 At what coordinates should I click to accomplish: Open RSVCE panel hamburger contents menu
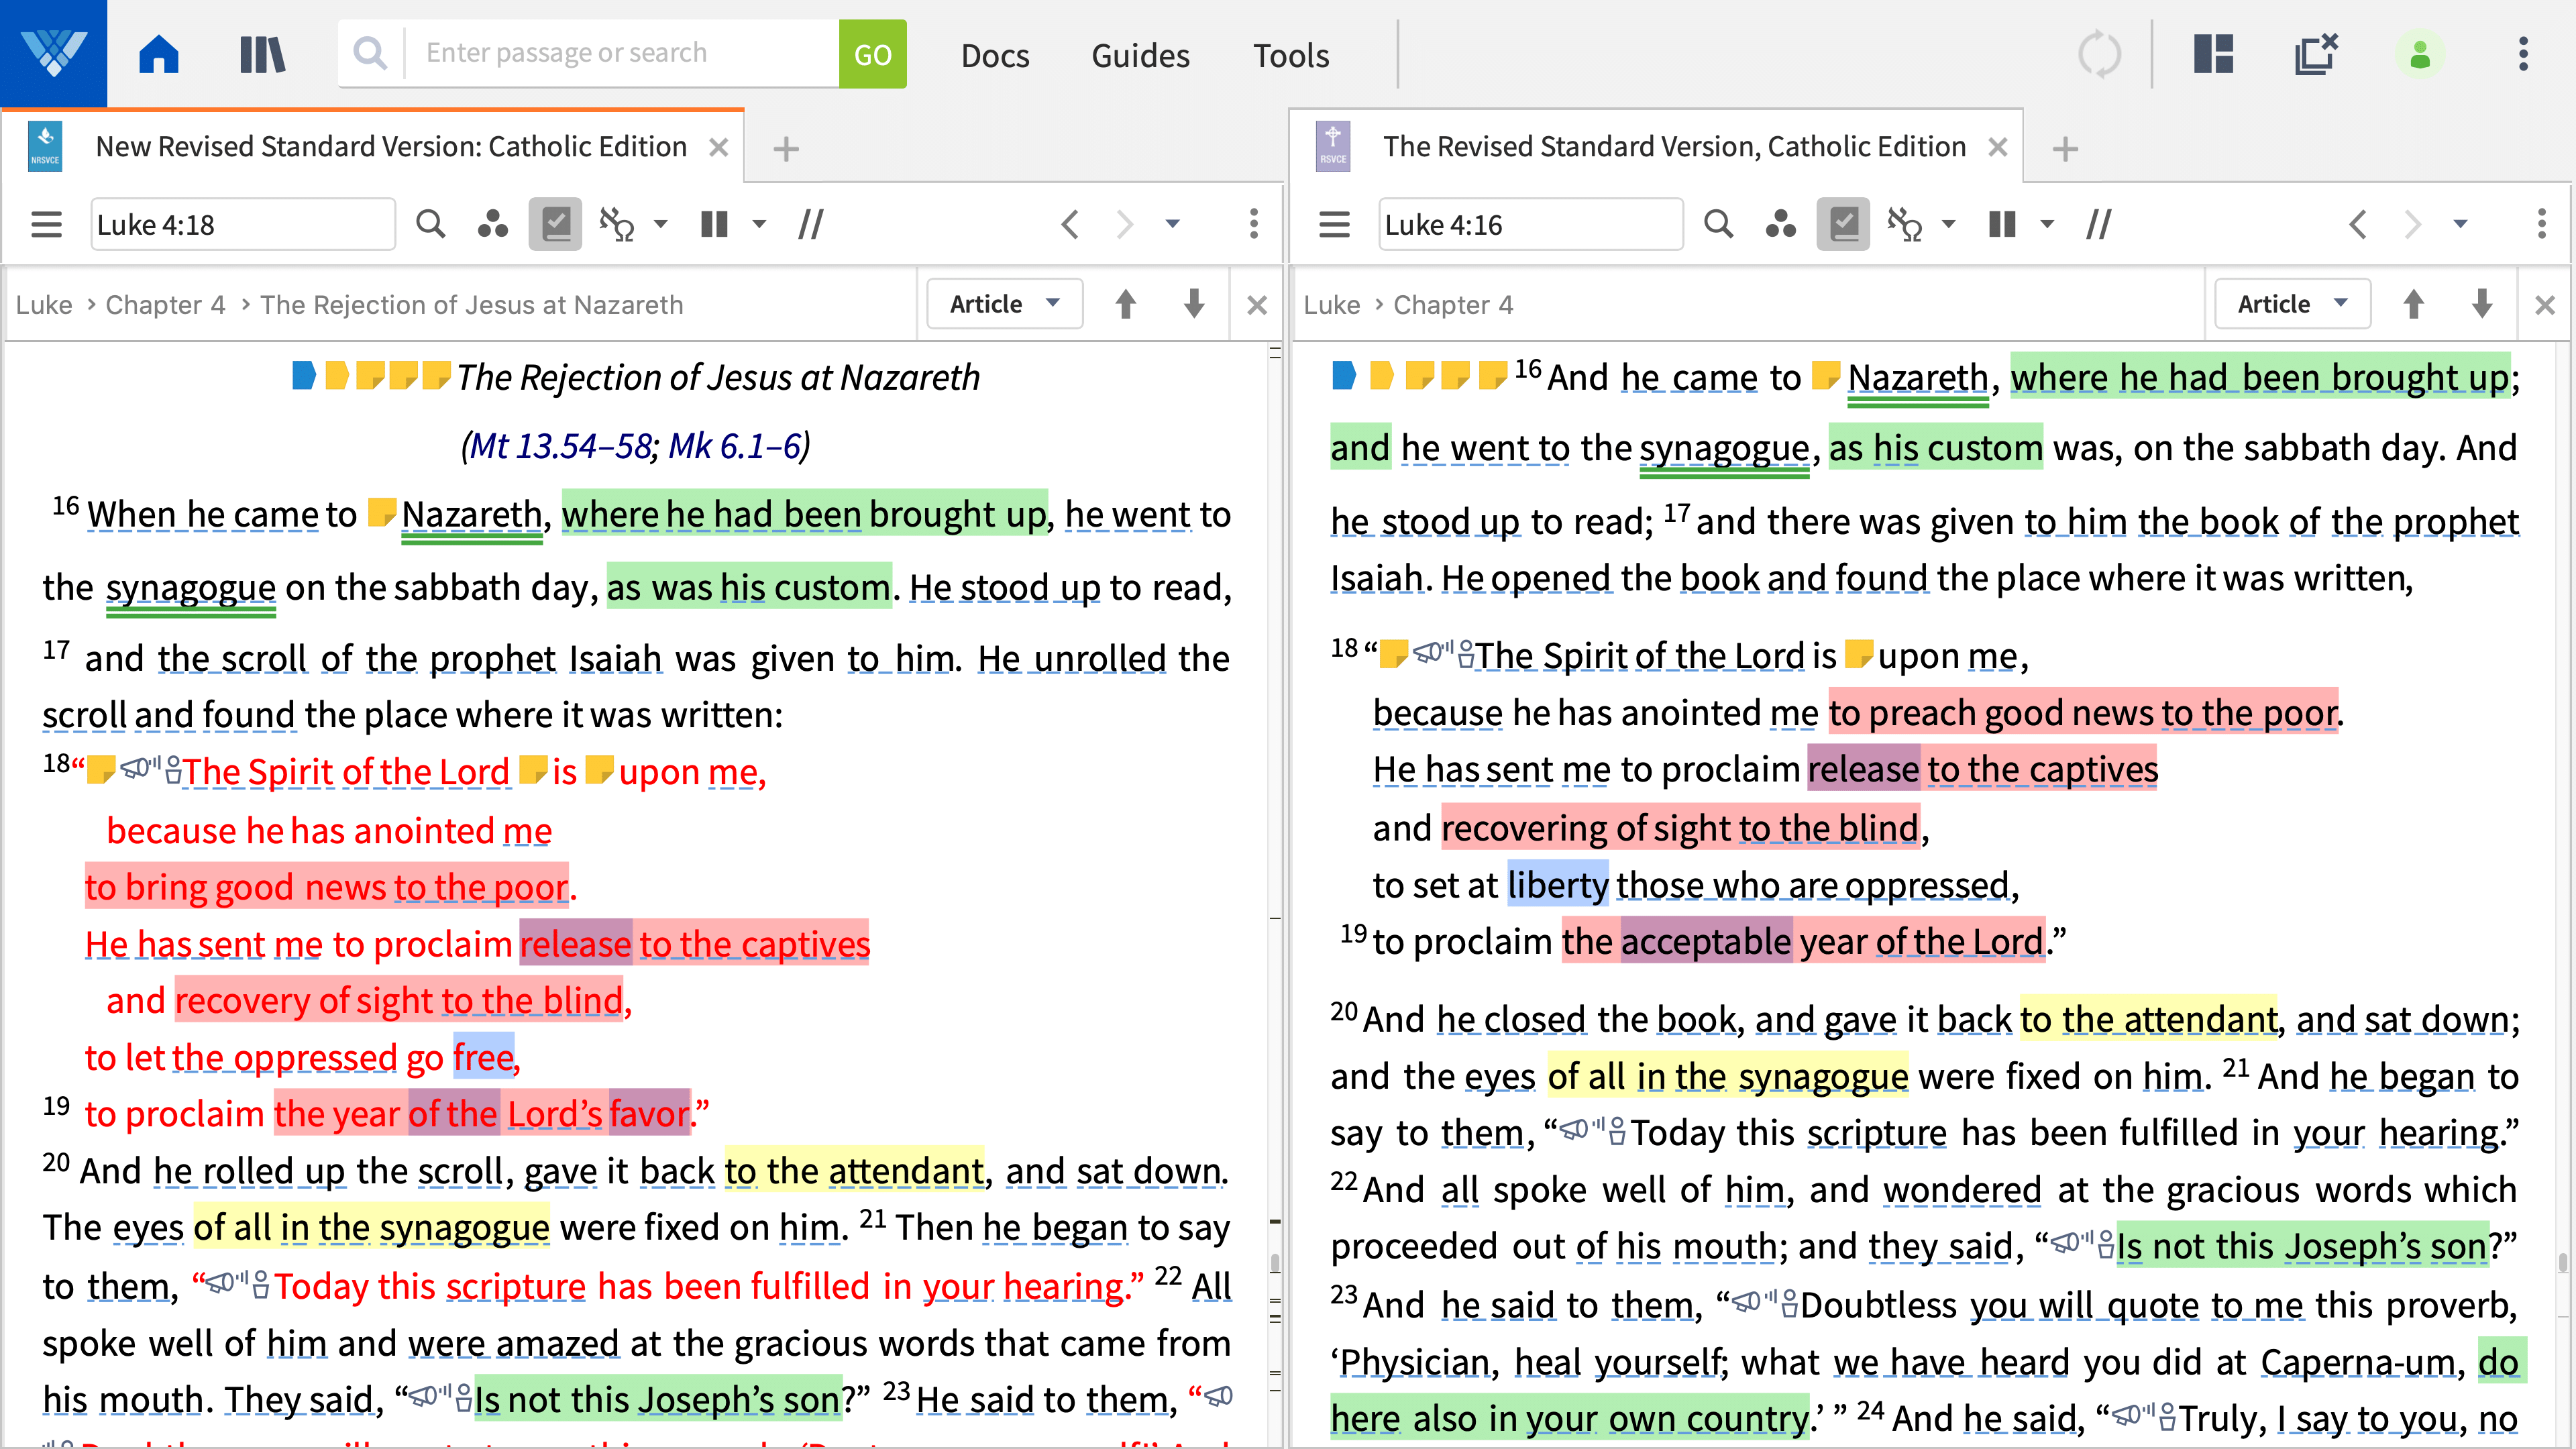[1334, 224]
